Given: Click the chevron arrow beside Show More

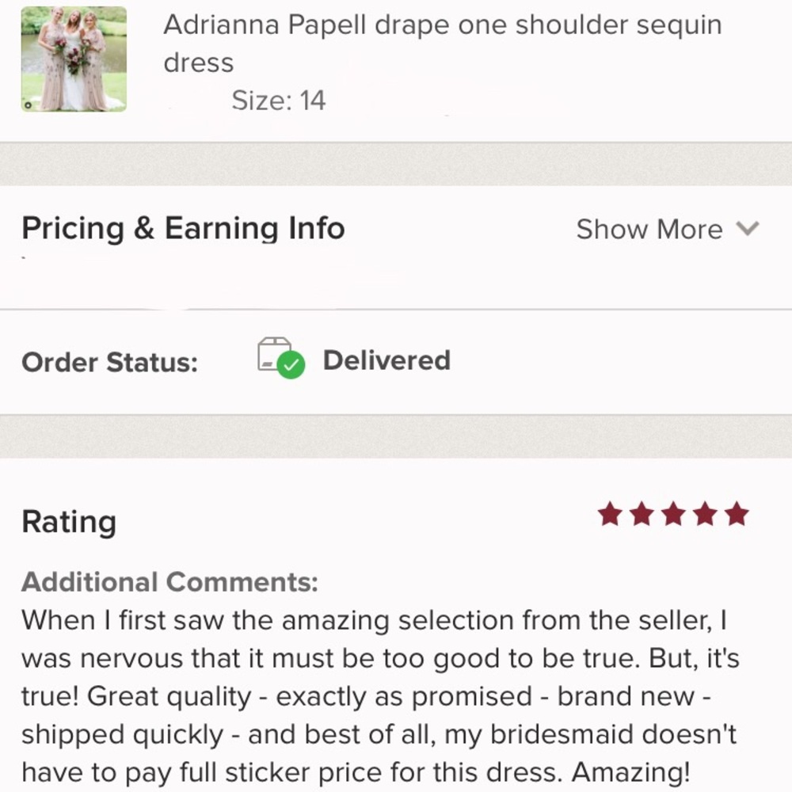Looking at the screenshot, I should pos(748,228).
